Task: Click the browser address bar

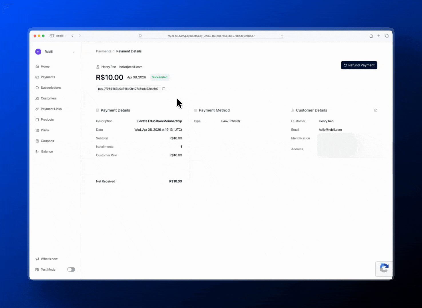Action: (211, 36)
